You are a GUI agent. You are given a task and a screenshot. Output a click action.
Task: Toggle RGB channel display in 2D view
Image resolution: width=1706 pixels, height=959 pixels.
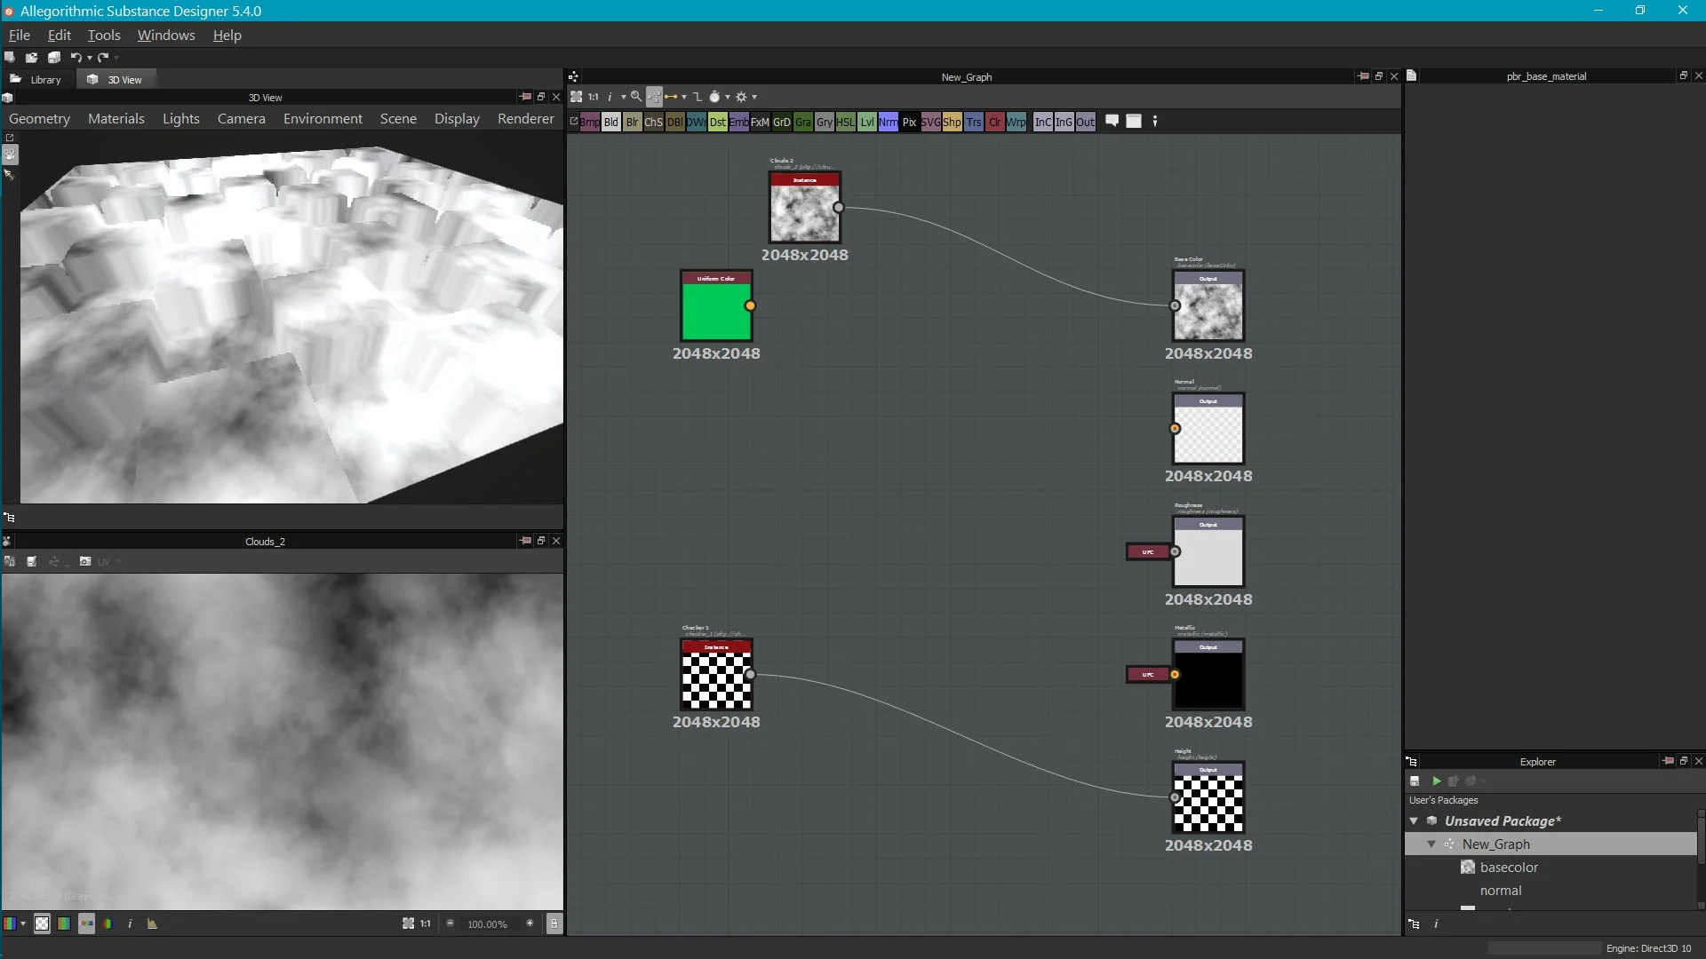86,923
